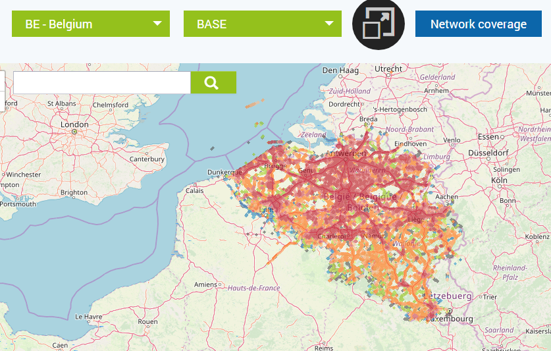Image resolution: width=551 pixels, height=351 pixels.
Task: Open the BE - Belgium country dropdown
Action: coord(91,24)
